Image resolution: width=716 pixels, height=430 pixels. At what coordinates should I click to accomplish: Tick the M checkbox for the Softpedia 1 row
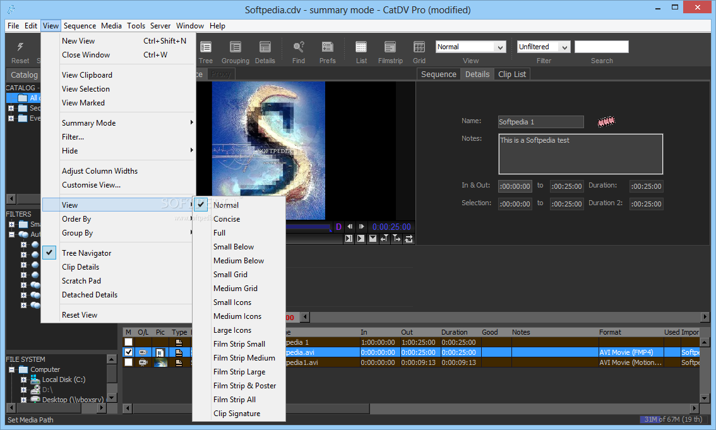128,342
